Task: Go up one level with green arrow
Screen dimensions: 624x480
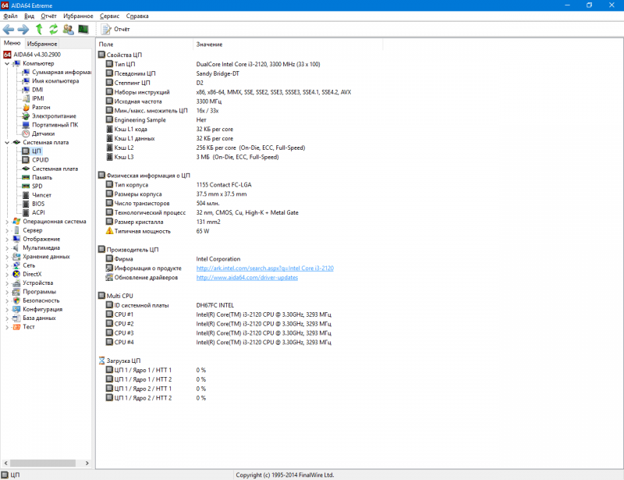Action: [x=39, y=29]
